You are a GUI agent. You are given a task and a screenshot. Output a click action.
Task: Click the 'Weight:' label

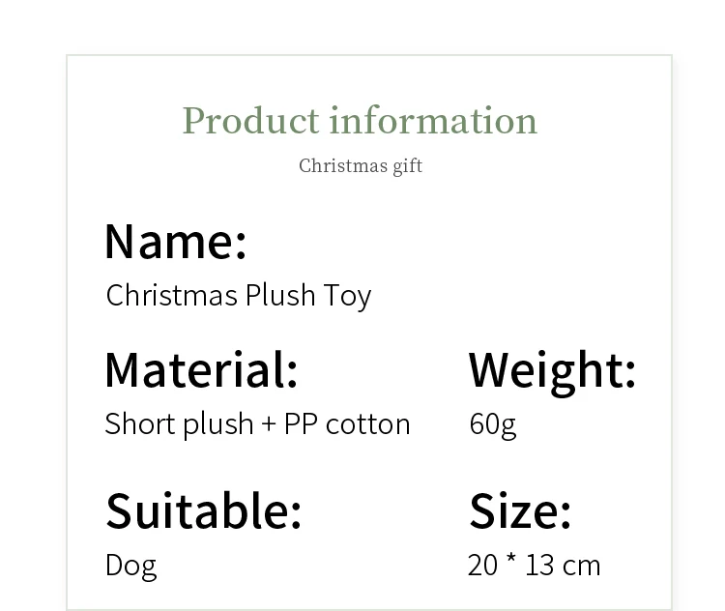click(552, 369)
